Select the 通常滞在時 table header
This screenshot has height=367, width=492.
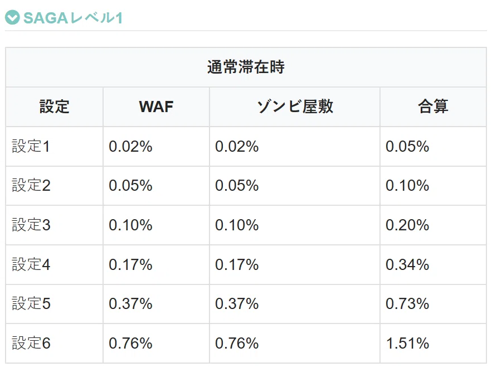point(246,67)
